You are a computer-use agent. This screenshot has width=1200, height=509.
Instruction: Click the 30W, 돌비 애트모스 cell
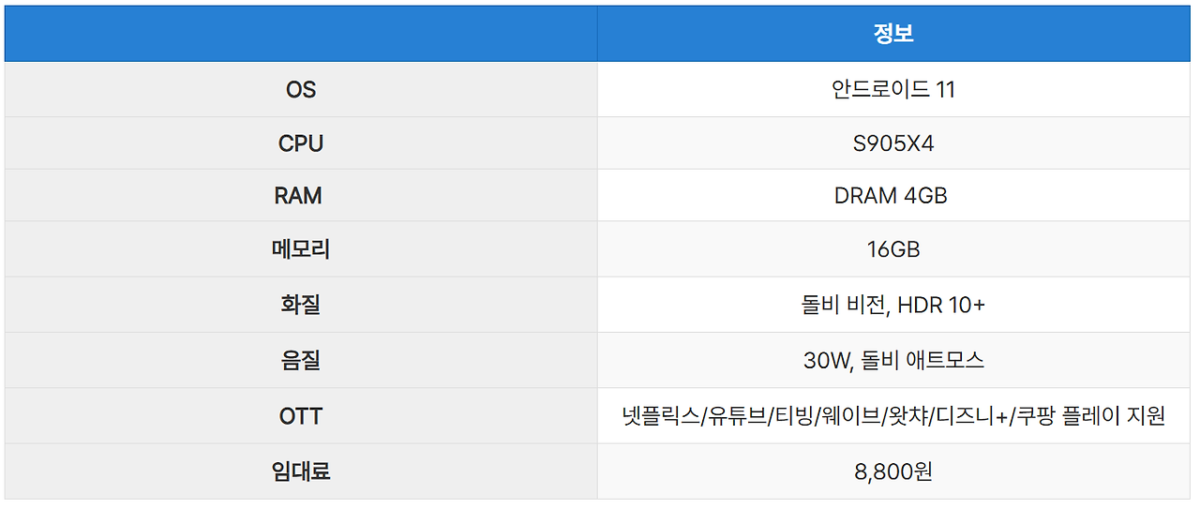coord(894,360)
